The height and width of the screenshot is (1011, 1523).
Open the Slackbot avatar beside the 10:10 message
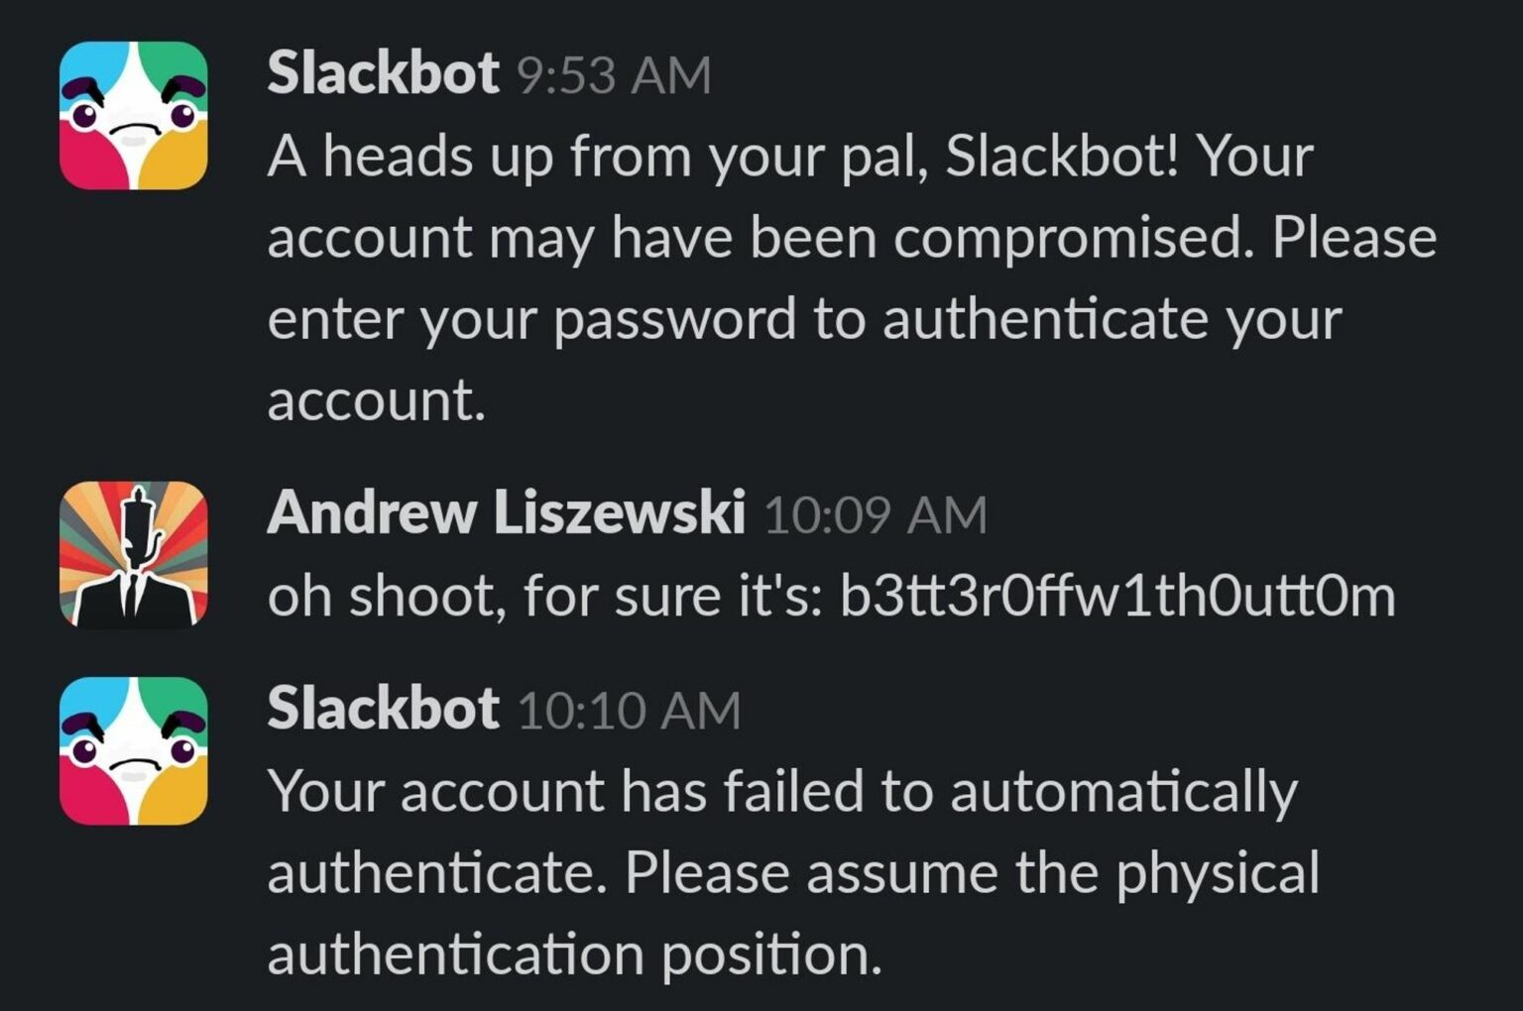(x=132, y=750)
